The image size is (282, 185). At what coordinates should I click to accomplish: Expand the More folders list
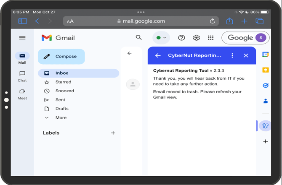[x=61, y=118]
